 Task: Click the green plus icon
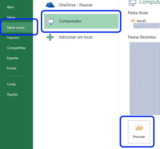50,37
